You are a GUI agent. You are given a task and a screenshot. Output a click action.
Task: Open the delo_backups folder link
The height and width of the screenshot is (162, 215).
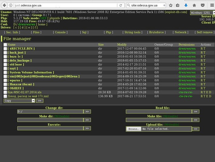(x=20, y=61)
